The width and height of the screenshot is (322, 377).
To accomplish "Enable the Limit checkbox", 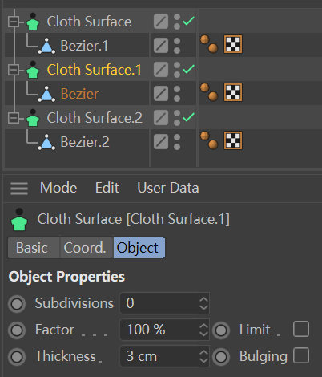I will coord(301,329).
